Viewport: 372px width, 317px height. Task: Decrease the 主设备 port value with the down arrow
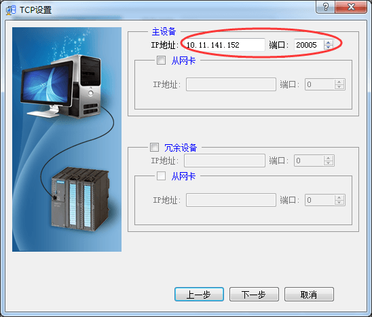click(329, 47)
